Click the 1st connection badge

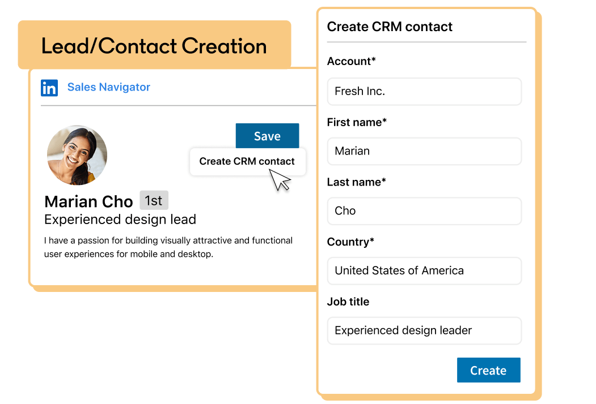coord(154,200)
